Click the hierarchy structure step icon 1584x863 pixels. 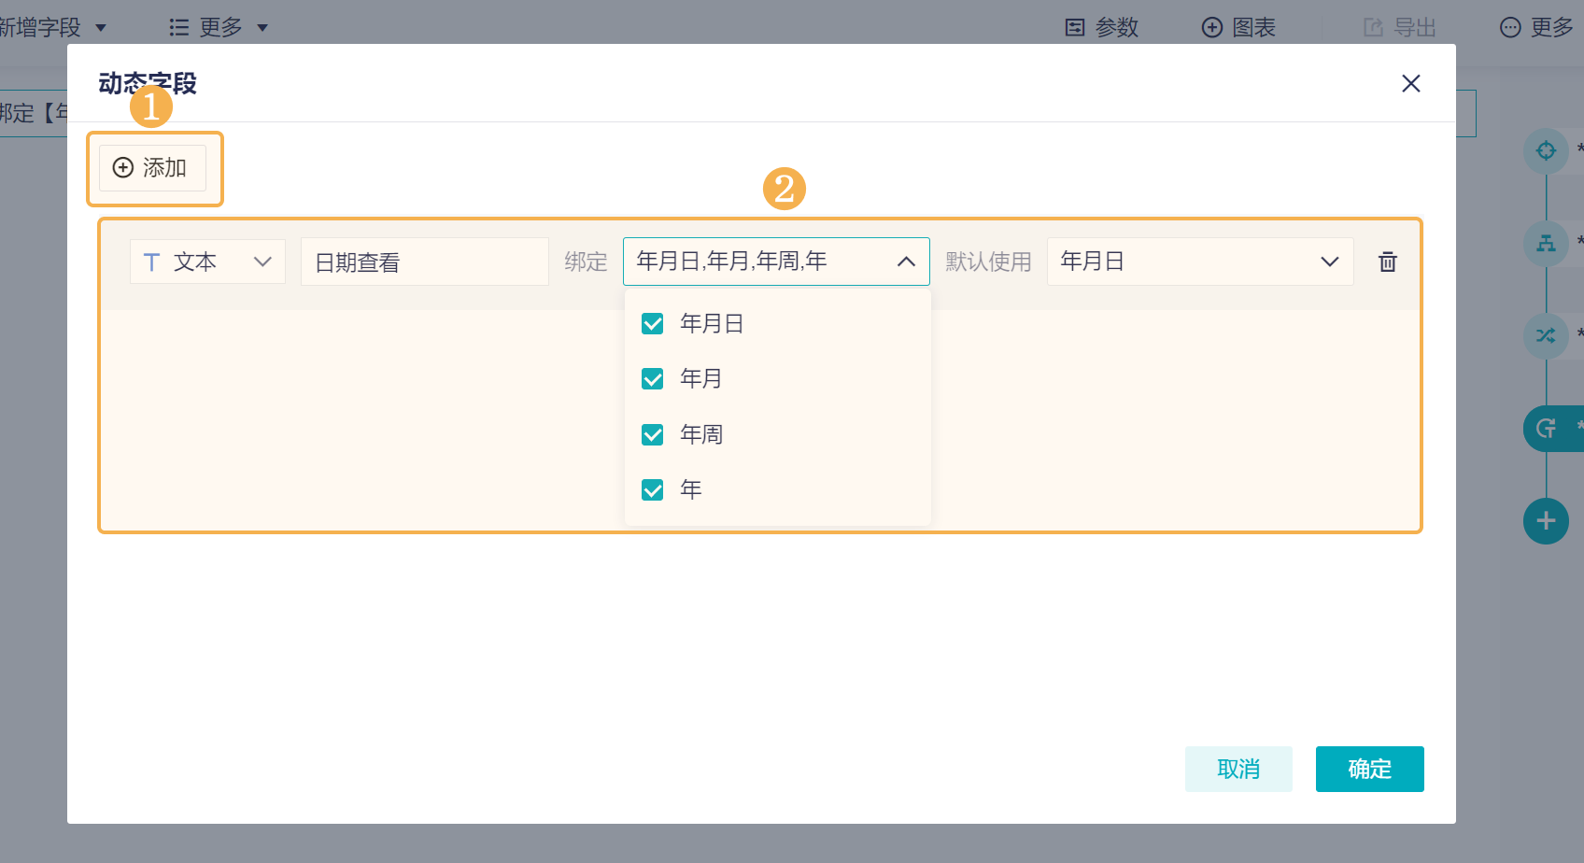(1547, 243)
